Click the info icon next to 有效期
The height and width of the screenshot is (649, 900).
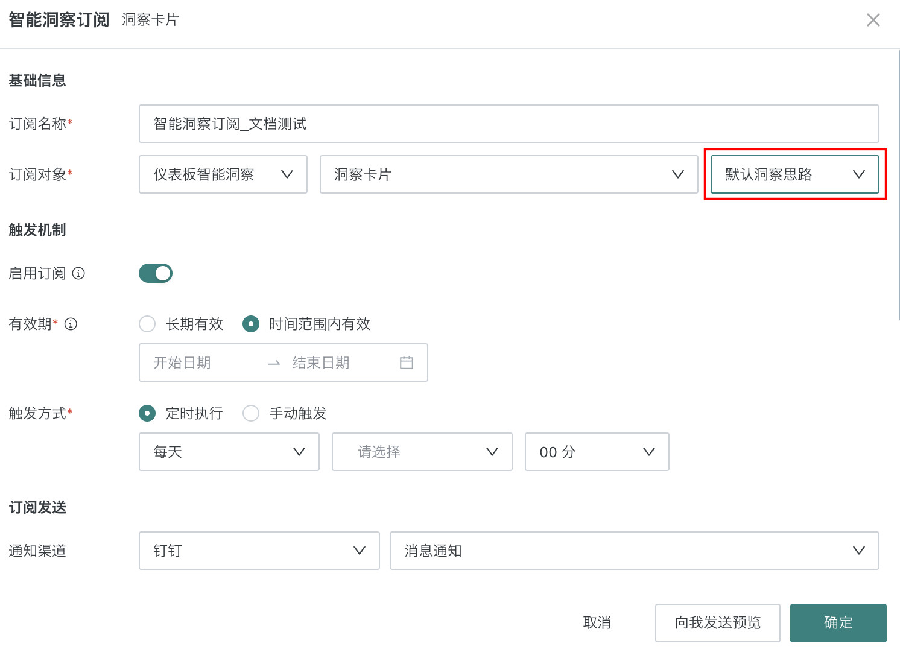click(x=71, y=324)
